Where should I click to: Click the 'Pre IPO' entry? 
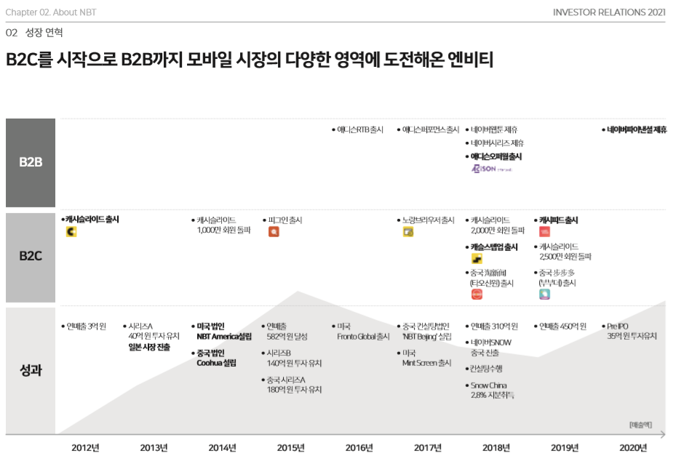point(617,327)
